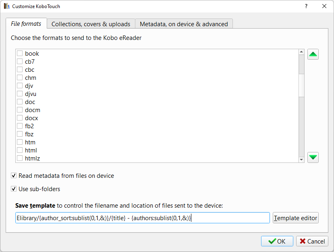The width and height of the screenshot is (334, 252).
Task: Check the djvu format checkbox
Action: point(20,94)
